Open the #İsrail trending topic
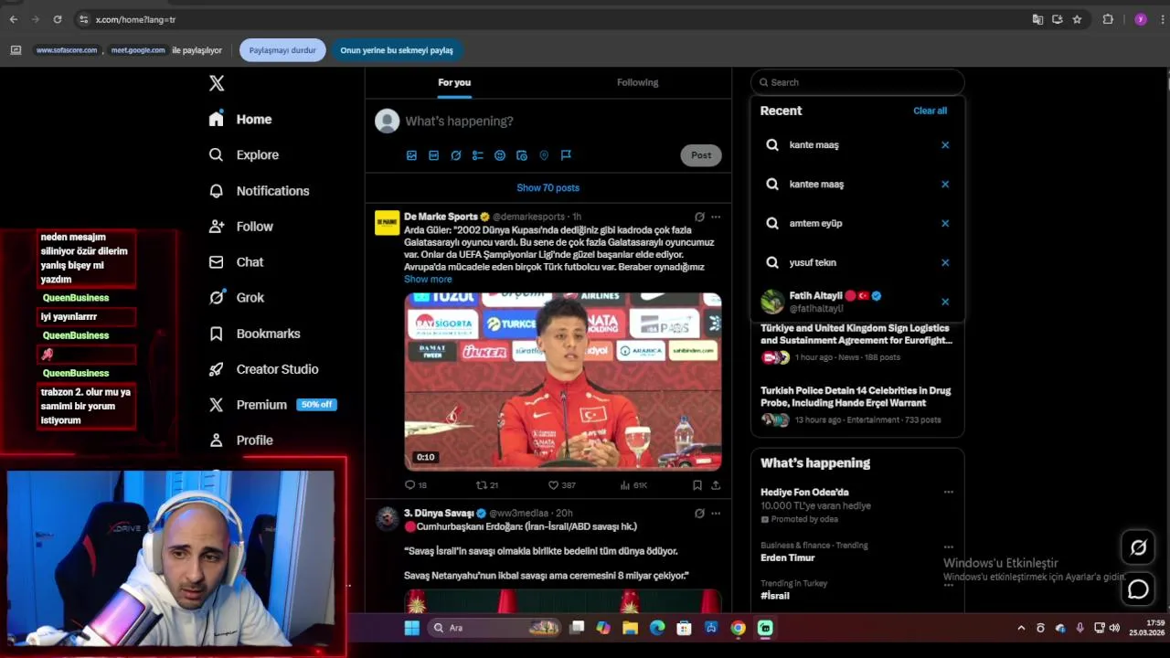The height and width of the screenshot is (658, 1170). click(x=775, y=596)
